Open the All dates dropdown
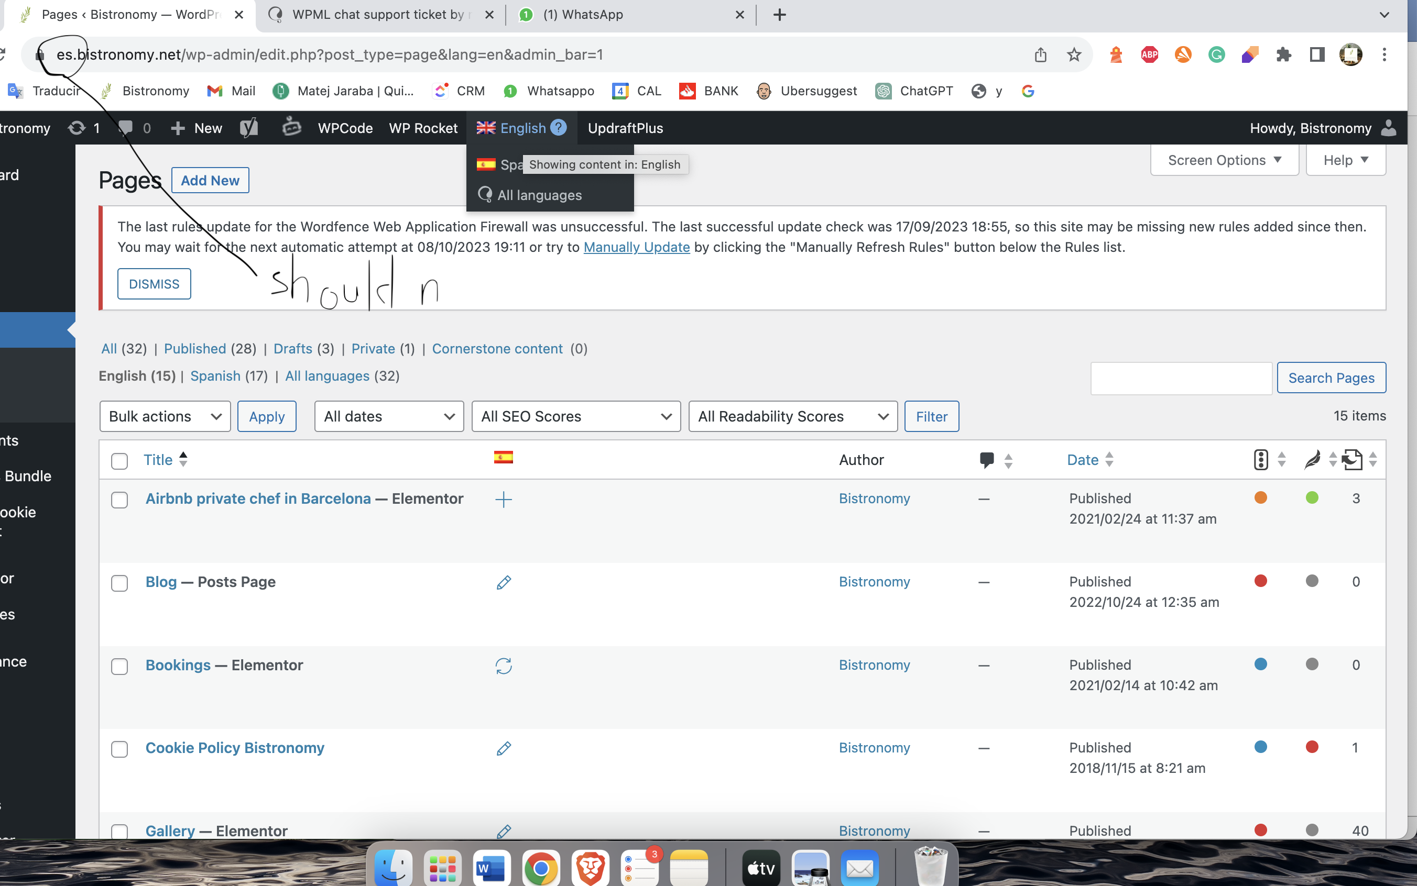The height and width of the screenshot is (886, 1417). point(389,416)
